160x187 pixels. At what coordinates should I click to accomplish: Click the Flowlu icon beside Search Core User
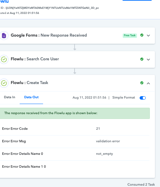coord(4,59)
